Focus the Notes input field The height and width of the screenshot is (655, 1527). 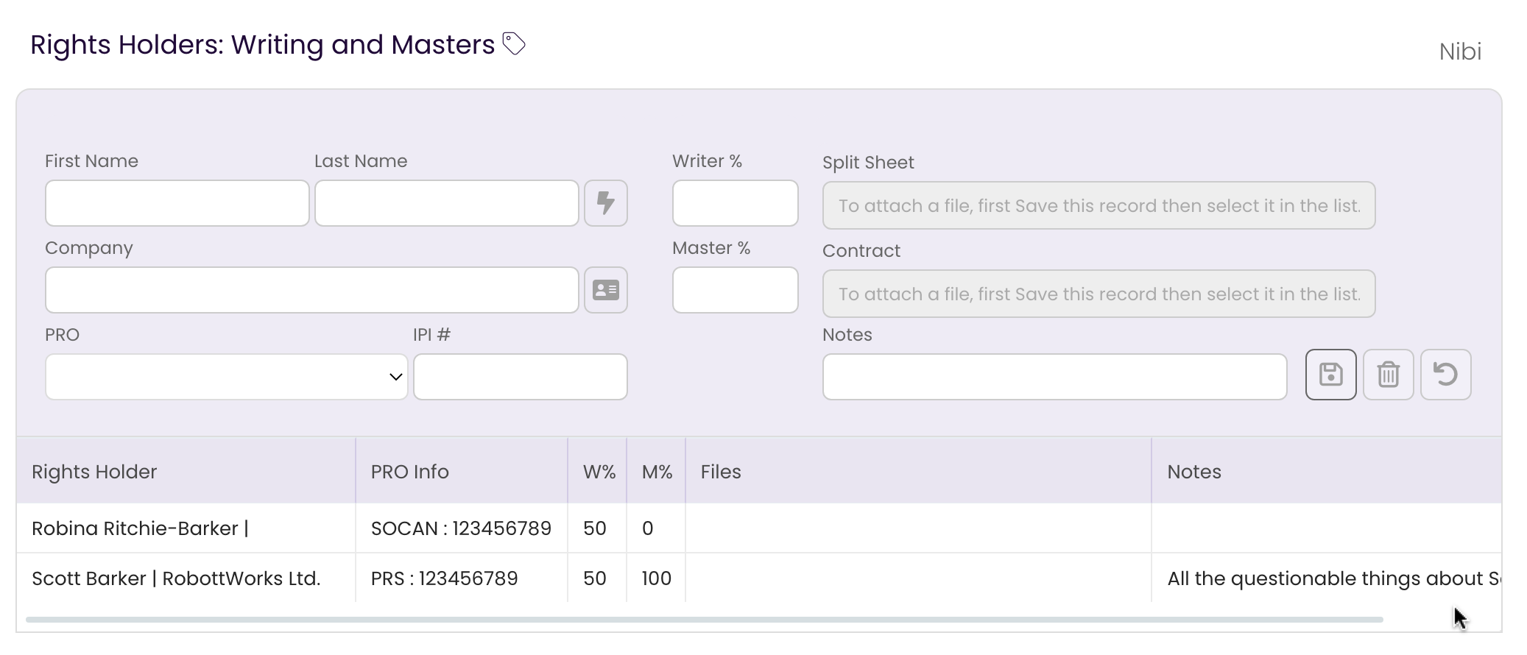tap(1055, 377)
